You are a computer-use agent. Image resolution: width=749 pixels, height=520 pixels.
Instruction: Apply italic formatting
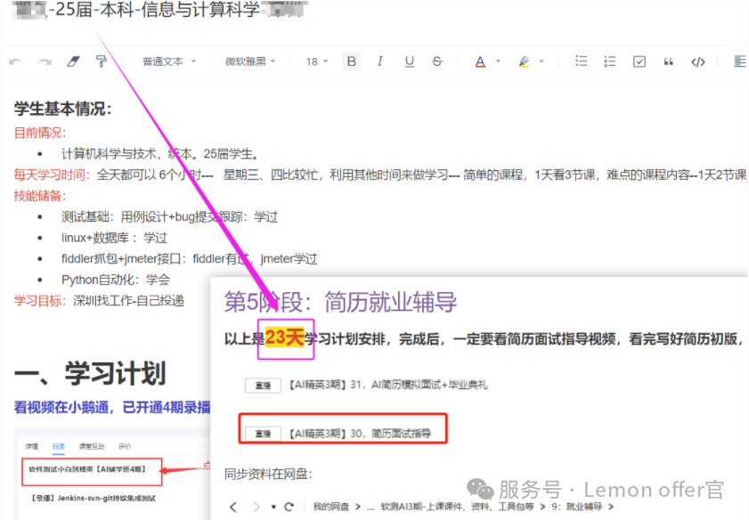click(x=380, y=61)
